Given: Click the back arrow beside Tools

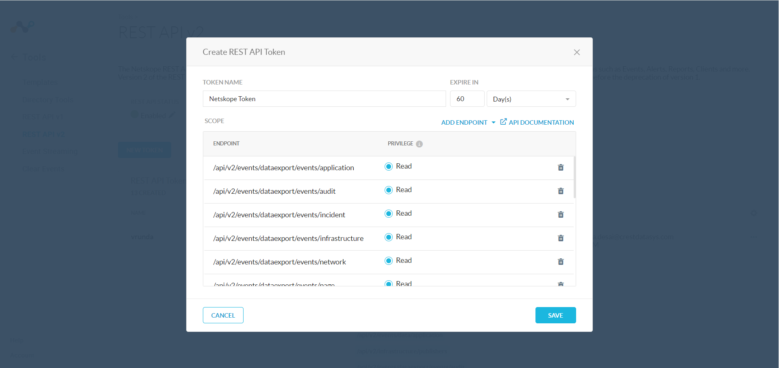Looking at the screenshot, I should tap(14, 57).
